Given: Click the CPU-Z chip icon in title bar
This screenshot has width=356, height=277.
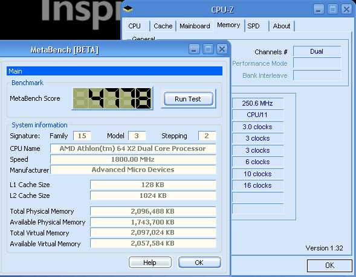Looking at the screenshot, I should [x=128, y=9].
